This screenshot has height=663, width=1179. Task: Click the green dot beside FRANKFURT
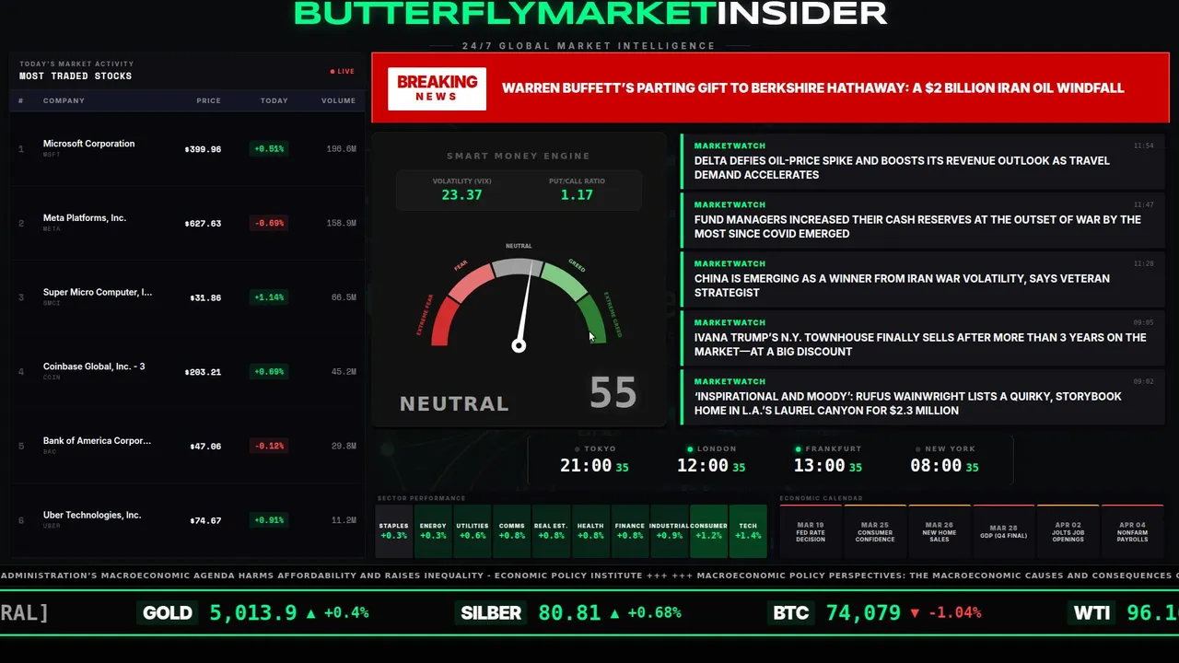pos(799,449)
